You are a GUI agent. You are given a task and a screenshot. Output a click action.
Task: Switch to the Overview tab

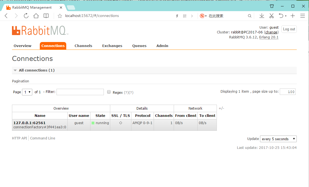tap(23, 46)
